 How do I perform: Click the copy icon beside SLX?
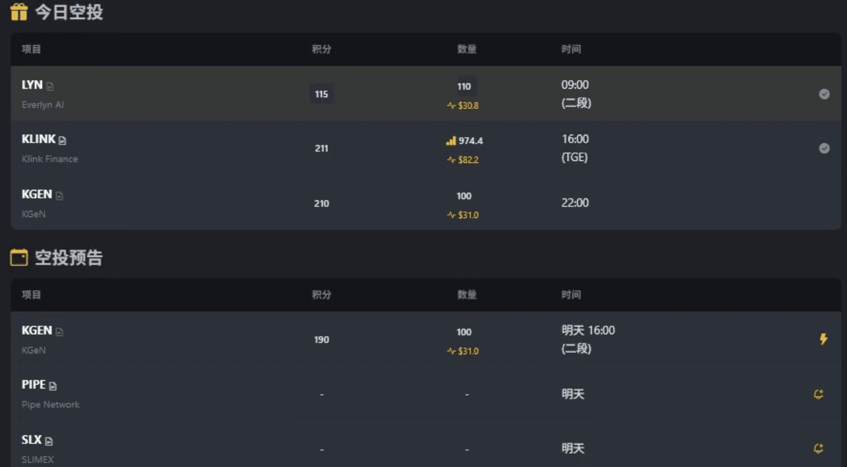pos(49,441)
